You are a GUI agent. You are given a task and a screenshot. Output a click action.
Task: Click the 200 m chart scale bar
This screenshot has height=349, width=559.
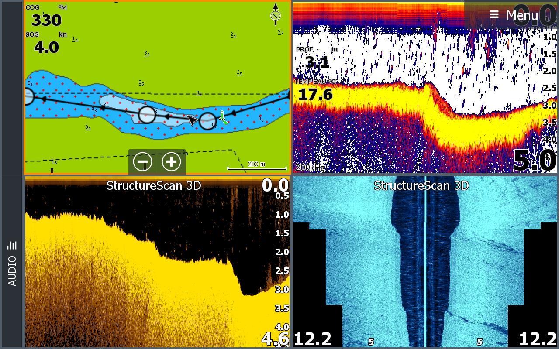pyautogui.click(x=257, y=166)
